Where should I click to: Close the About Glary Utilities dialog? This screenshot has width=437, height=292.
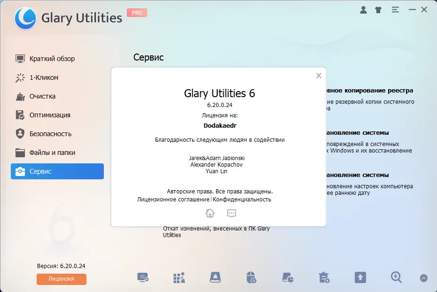click(319, 76)
